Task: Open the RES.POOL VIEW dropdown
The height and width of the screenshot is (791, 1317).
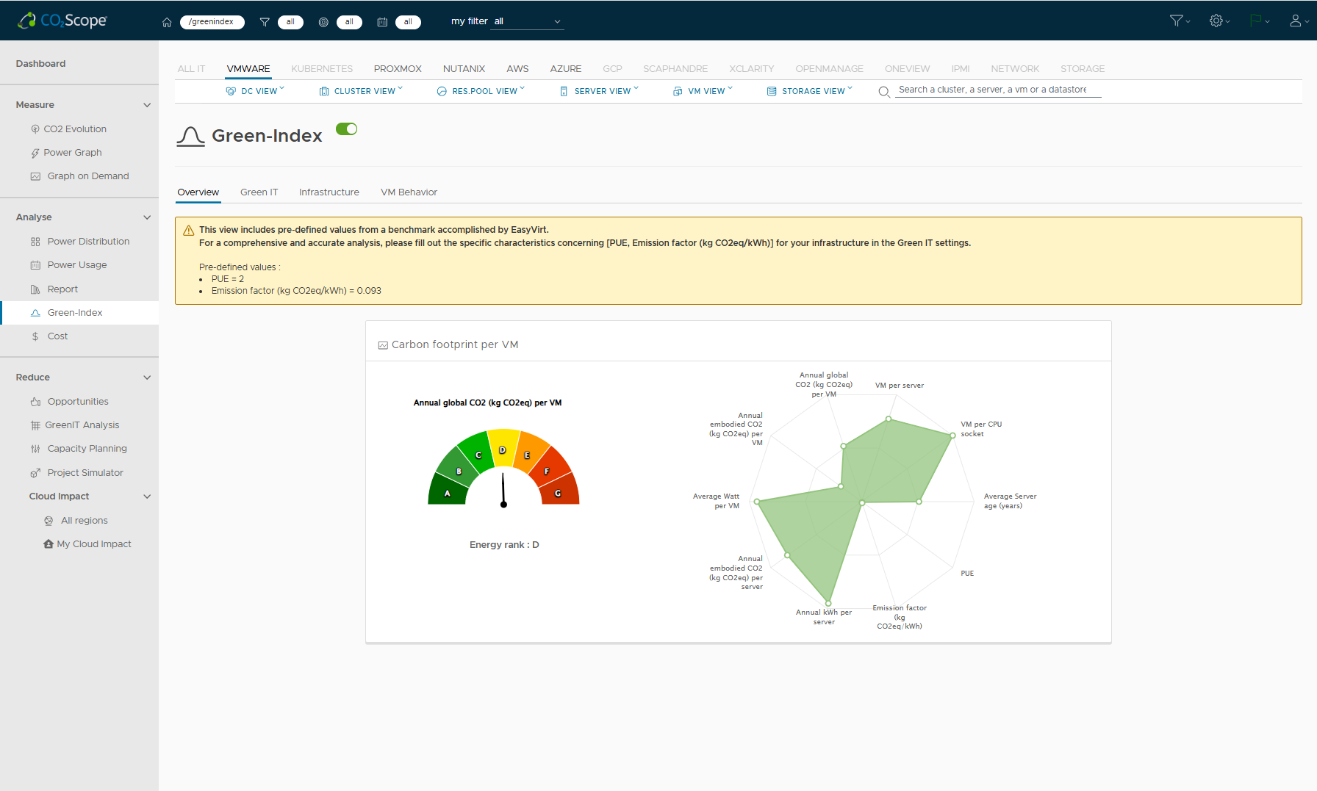Action: pyautogui.click(x=481, y=91)
